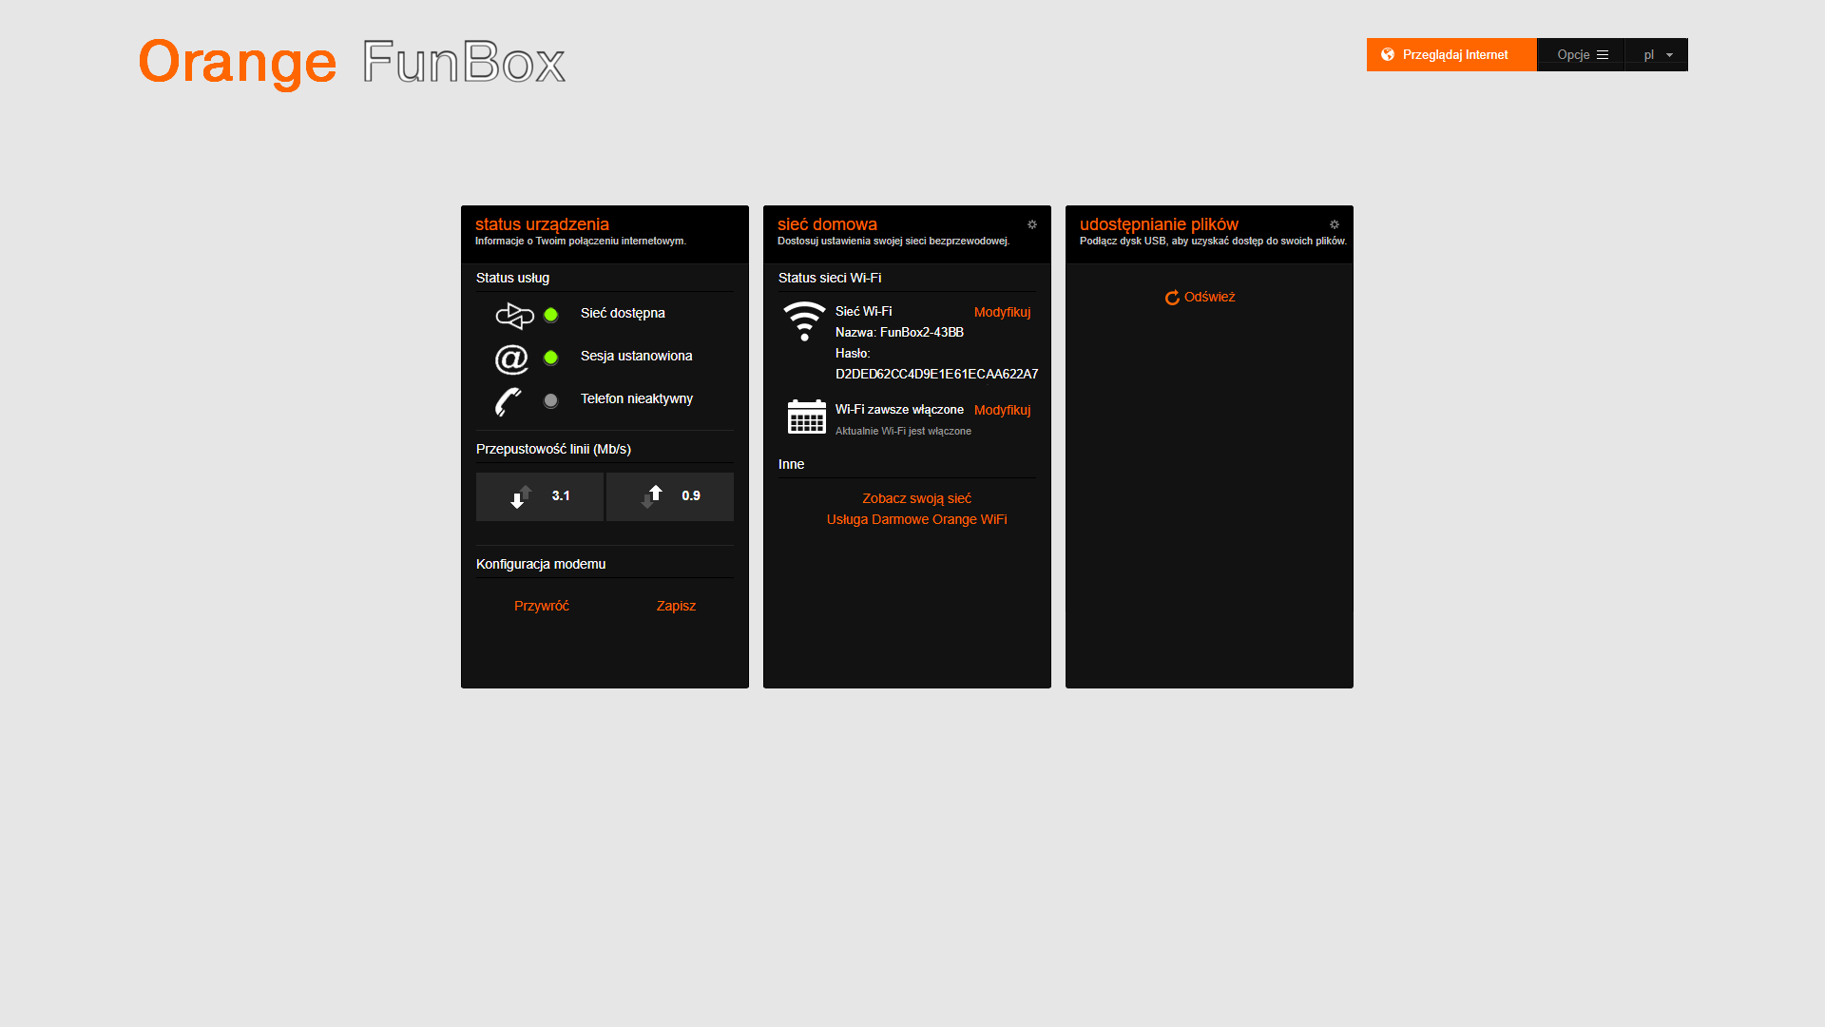Image resolution: width=1825 pixels, height=1027 pixels.
Task: Click the Wi-Fi zawsze włączone label
Action: [899, 410]
